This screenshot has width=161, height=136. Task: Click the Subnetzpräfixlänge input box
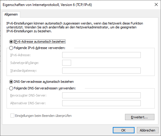pyautogui.click(x=67, y=63)
